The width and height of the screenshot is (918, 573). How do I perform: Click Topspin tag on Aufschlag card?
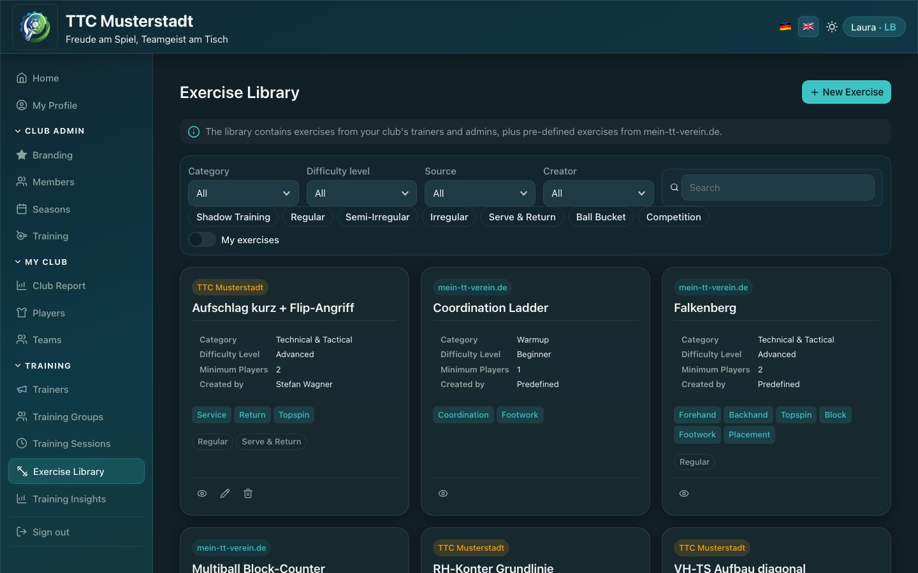[x=294, y=415]
